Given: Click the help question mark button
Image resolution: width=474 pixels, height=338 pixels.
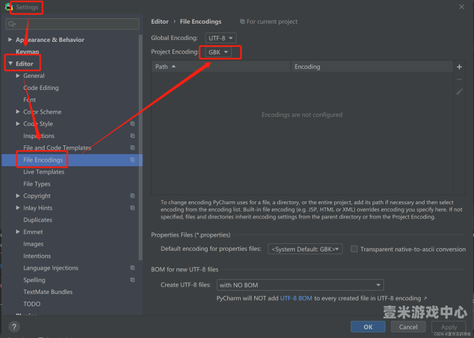Looking at the screenshot, I should click(x=14, y=327).
